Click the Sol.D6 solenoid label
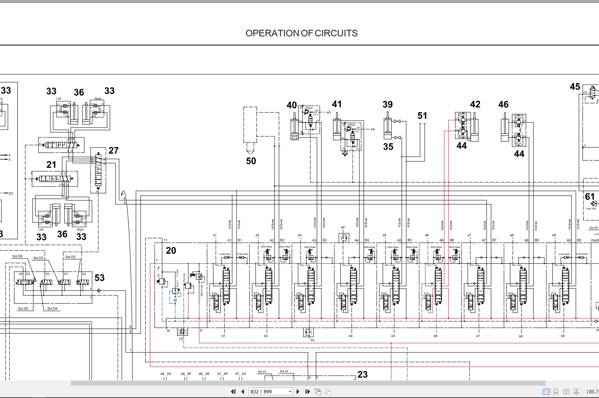The height and width of the screenshot is (398, 599). tap(17, 256)
